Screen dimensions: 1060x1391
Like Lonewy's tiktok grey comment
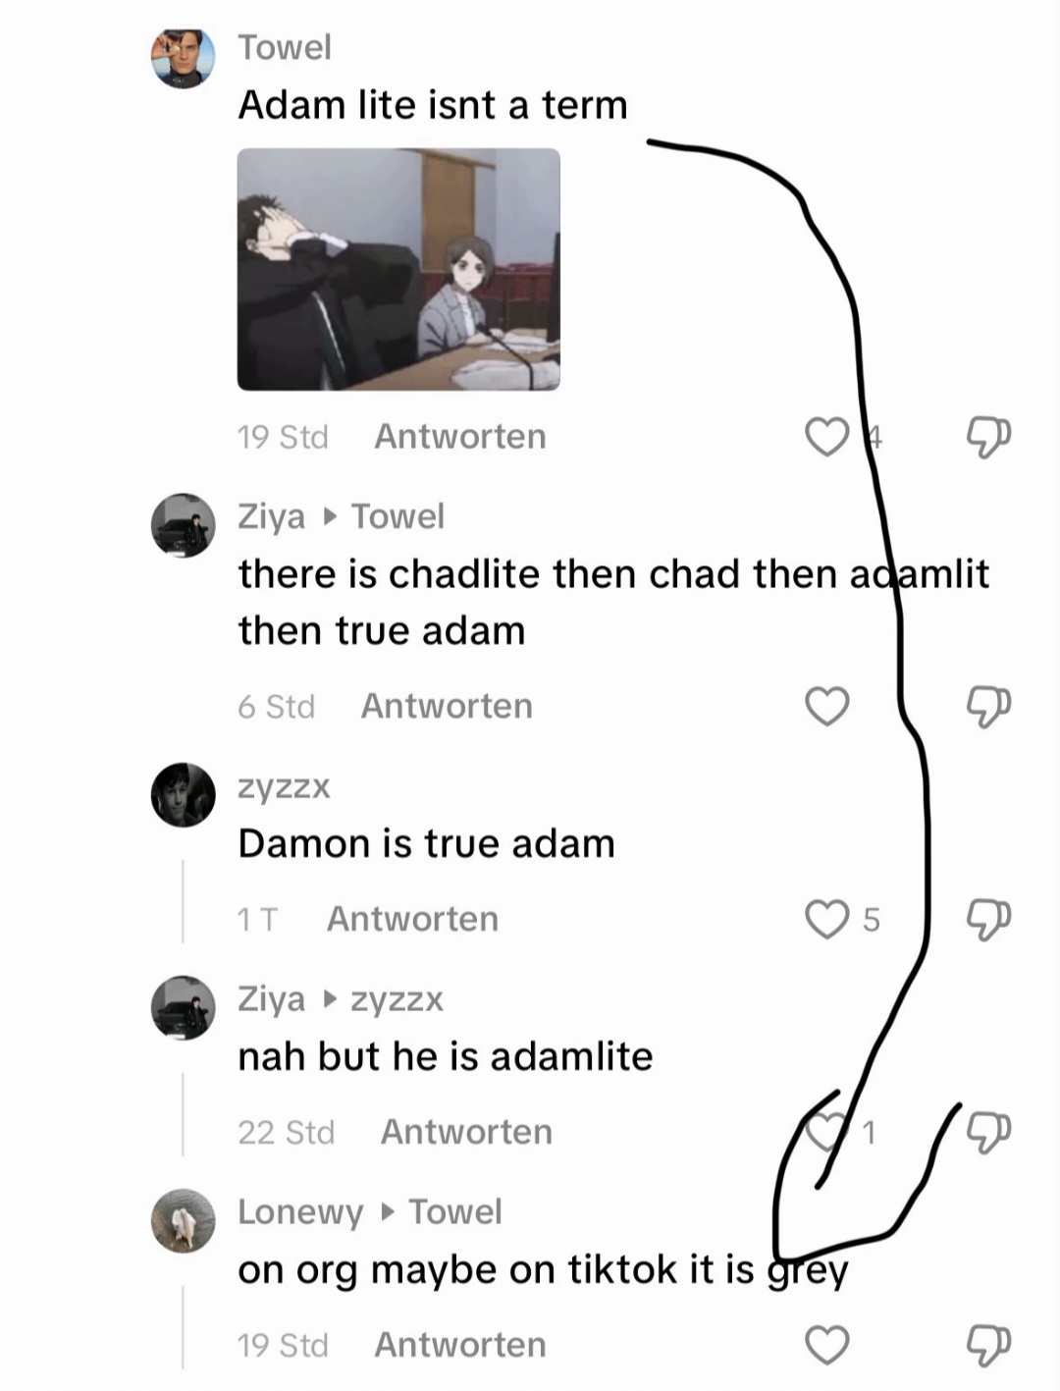826,1345
